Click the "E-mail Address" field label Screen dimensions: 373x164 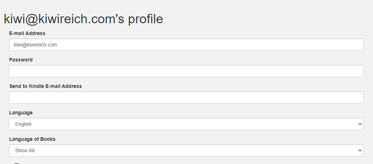(x=27, y=33)
